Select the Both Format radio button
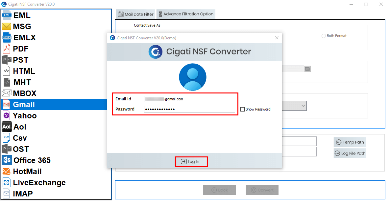 pos(324,36)
